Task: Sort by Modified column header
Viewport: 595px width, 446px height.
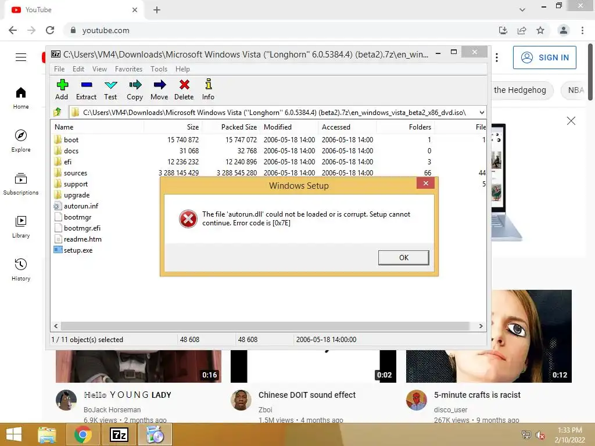Action: click(289, 127)
